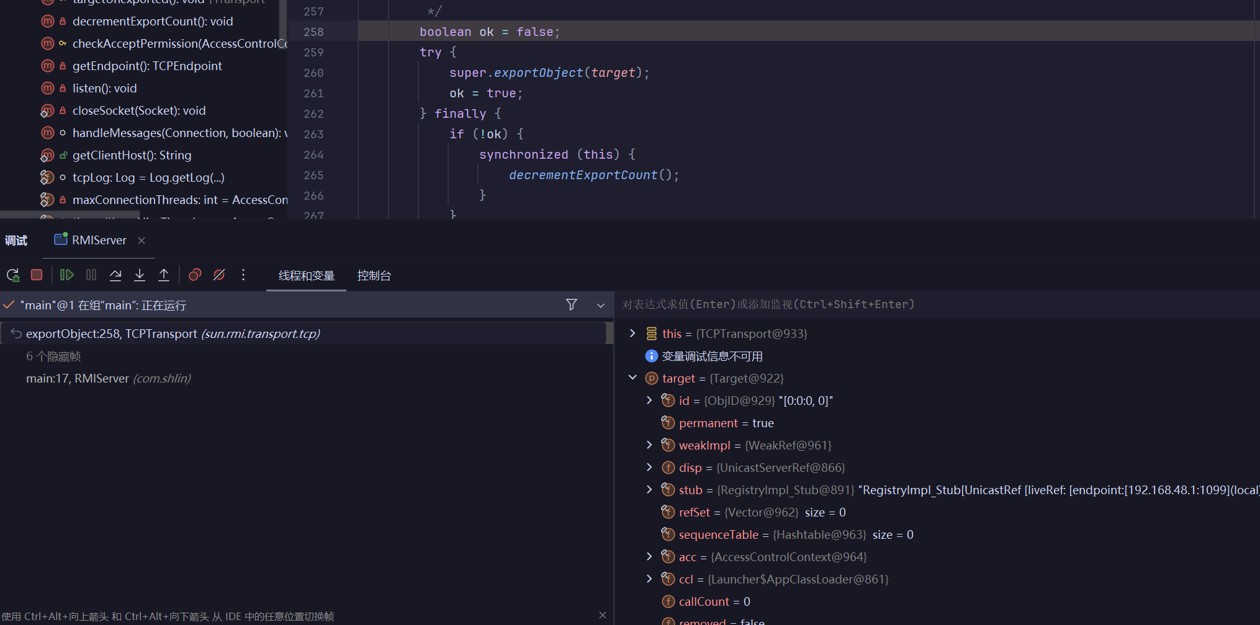Open more debugger actions menu
The height and width of the screenshot is (625, 1260).
coord(243,275)
